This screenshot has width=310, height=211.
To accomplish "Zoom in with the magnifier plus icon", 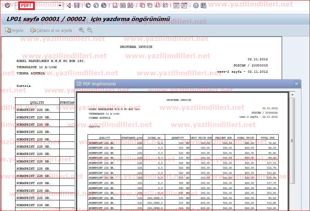I will click(x=81, y=30).
